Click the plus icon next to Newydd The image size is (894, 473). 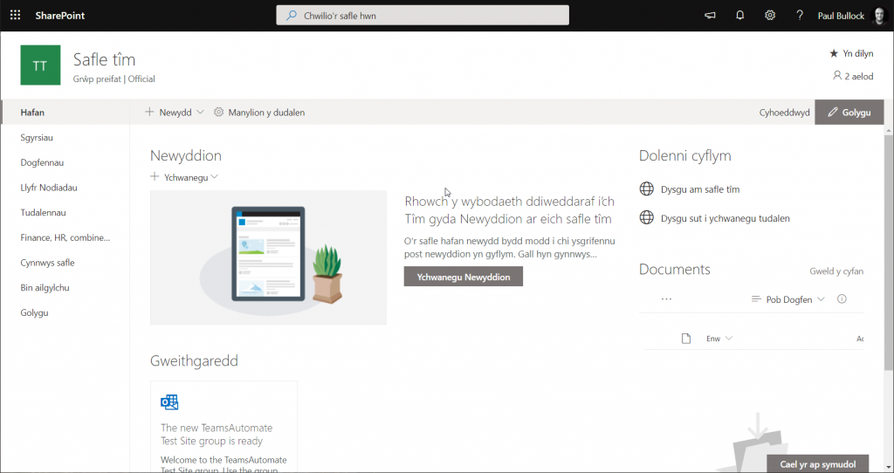[149, 112]
